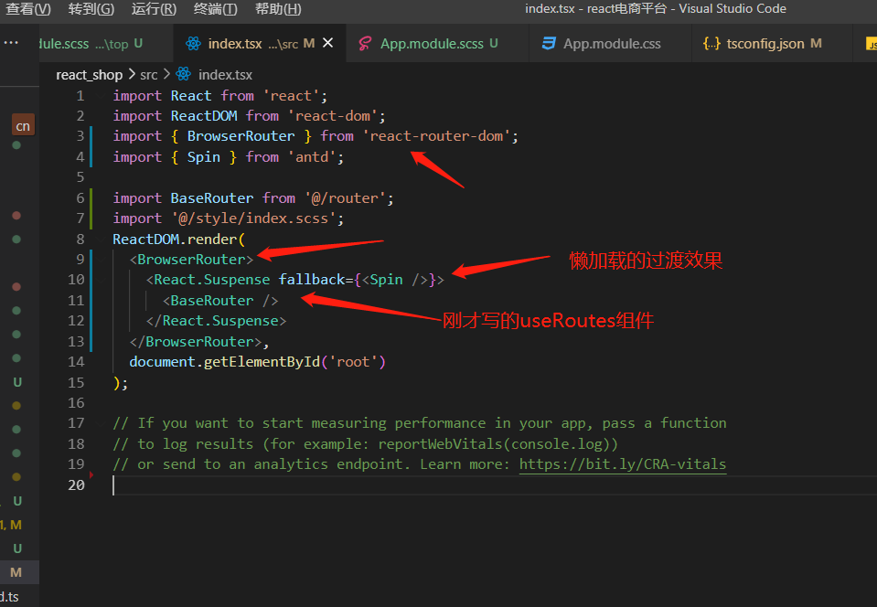Viewport: 877px width, 607px height.
Task: Collapse the import block at line 1
Action: coord(101,96)
